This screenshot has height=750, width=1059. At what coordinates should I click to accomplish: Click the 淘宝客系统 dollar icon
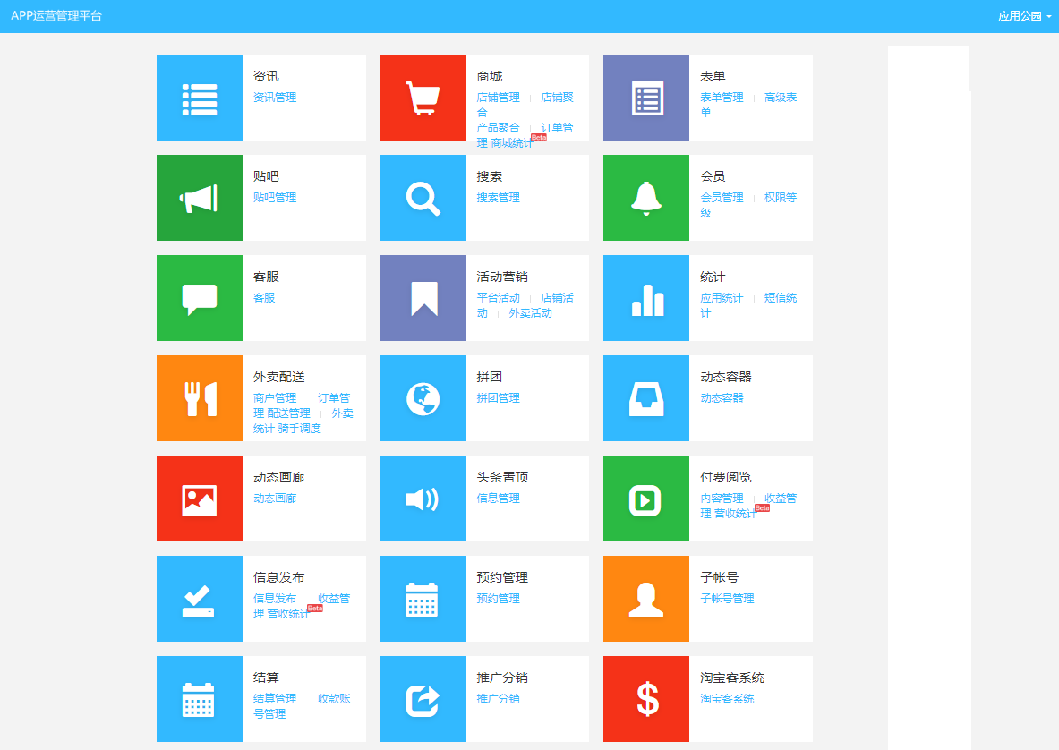(x=645, y=699)
